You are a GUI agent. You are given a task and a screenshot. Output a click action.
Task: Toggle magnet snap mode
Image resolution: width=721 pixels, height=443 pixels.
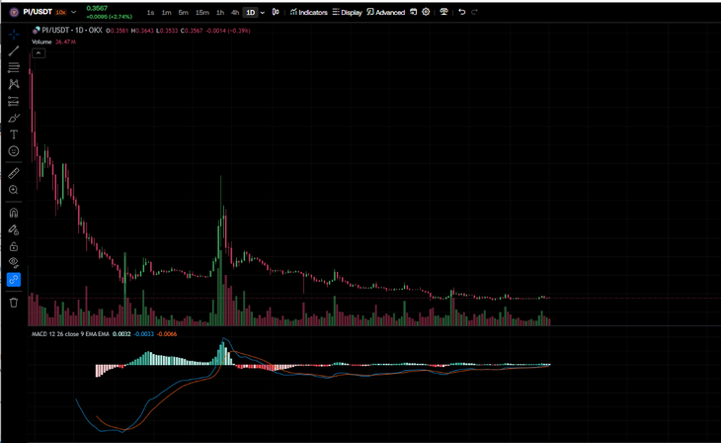point(14,213)
